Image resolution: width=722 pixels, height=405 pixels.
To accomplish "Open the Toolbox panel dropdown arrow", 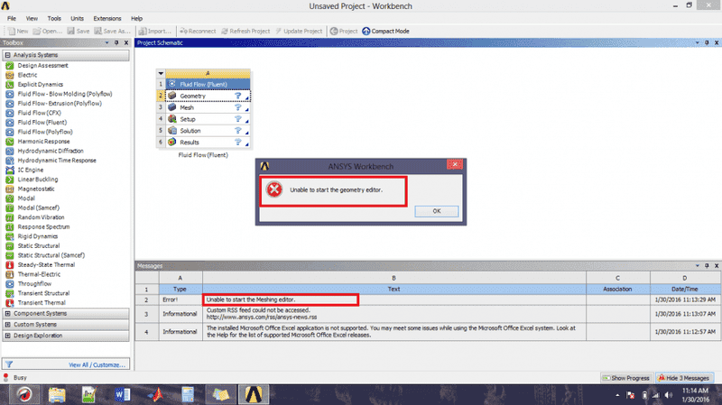I will [107, 42].
